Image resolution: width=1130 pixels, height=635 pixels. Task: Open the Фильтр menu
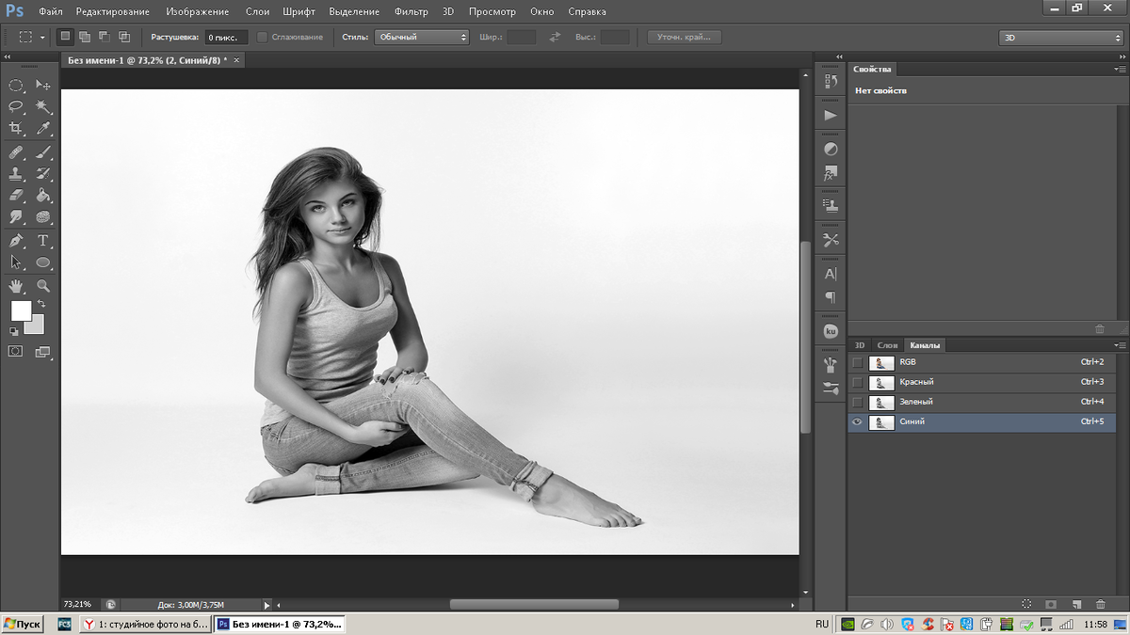point(411,11)
